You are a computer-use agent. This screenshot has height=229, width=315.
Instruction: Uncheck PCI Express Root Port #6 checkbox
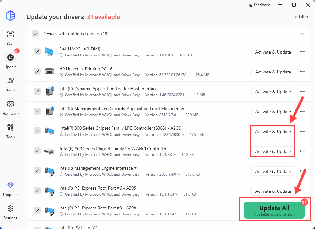(x=37, y=191)
